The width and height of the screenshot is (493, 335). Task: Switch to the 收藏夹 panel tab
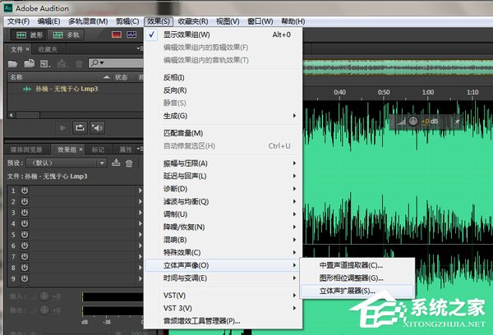48,49
